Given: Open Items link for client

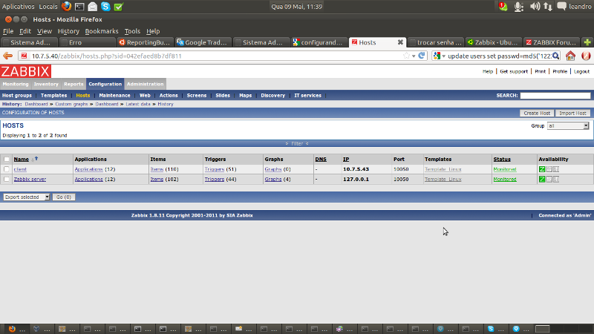Looking at the screenshot, I should click(157, 169).
